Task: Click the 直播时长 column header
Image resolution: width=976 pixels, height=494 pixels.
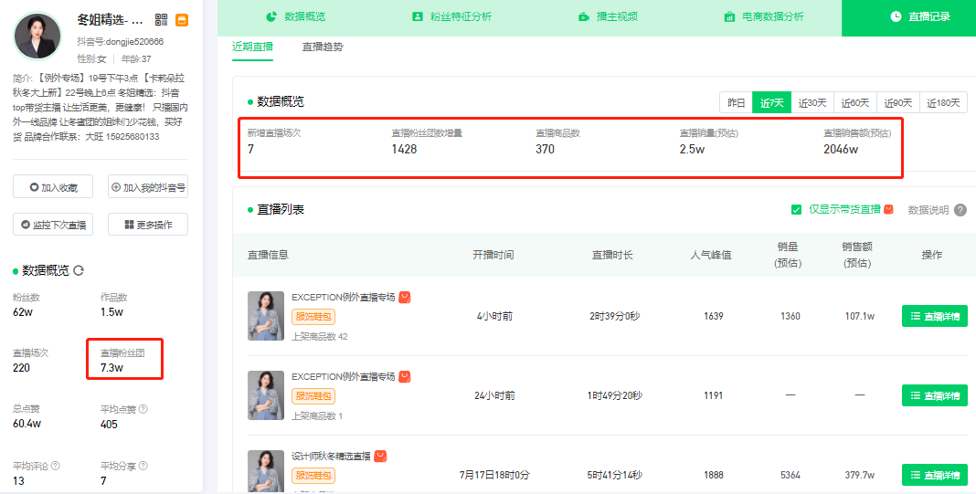Action: point(612,255)
